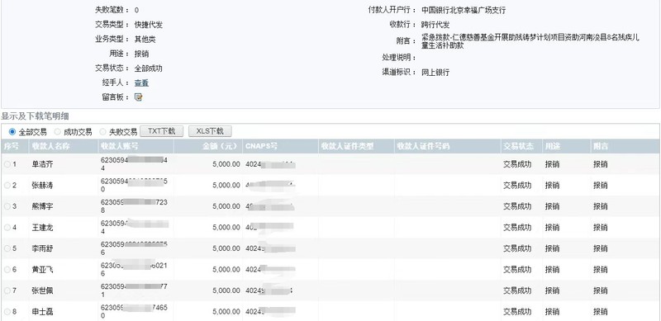Click 交易成功 status in 张赫涛 row

pyautogui.click(x=517, y=186)
